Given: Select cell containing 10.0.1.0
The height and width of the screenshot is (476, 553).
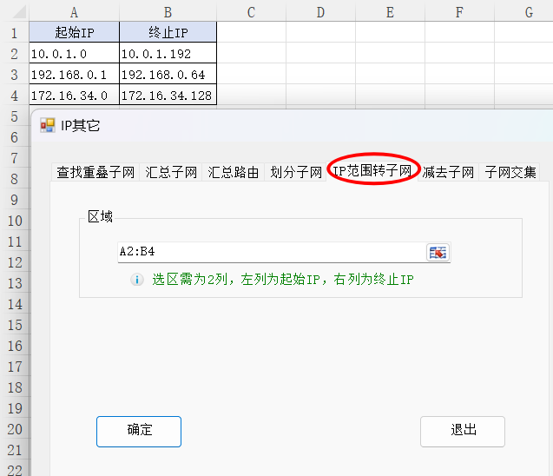Looking at the screenshot, I should click(75, 53).
